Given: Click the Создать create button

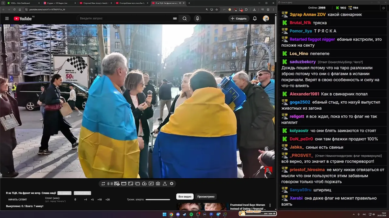Looking at the screenshot, I should (239, 18).
